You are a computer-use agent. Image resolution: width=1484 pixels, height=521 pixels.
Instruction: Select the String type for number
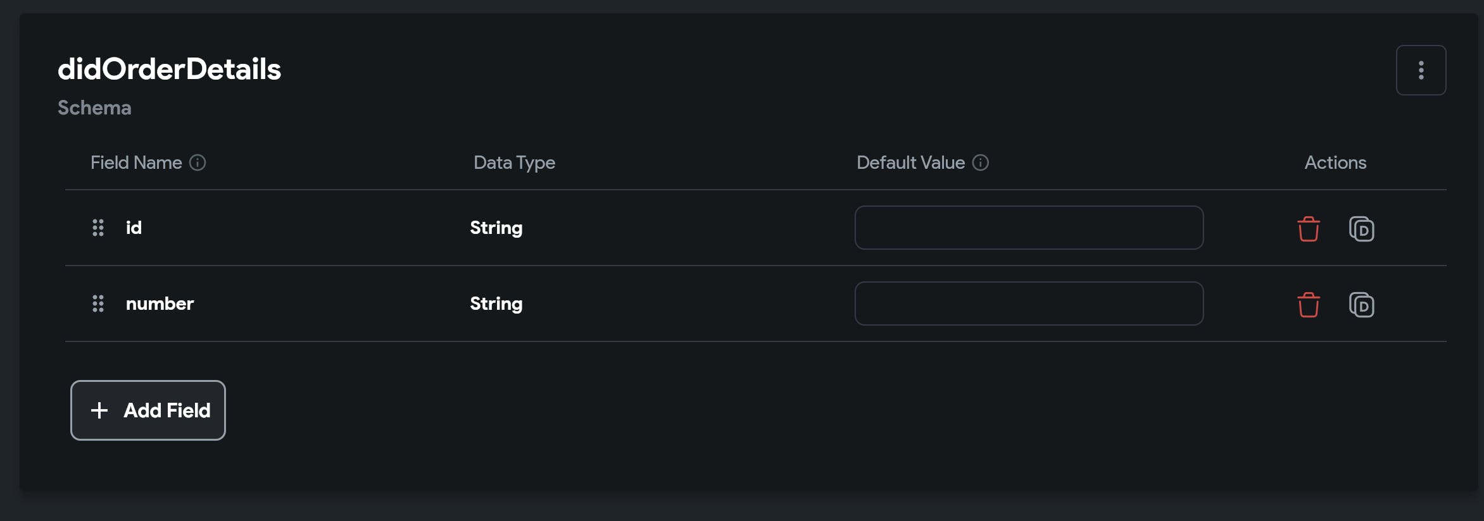coord(496,303)
